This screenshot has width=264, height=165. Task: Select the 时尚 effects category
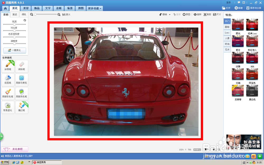pos(227,44)
